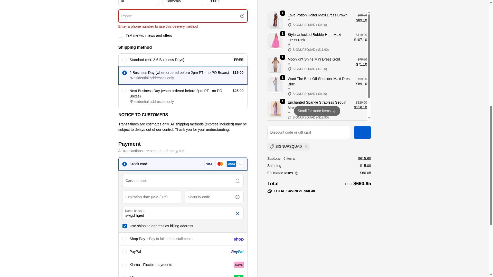This screenshot has height=277, width=493.
Task: Clear the name on card field
Action: (237, 213)
